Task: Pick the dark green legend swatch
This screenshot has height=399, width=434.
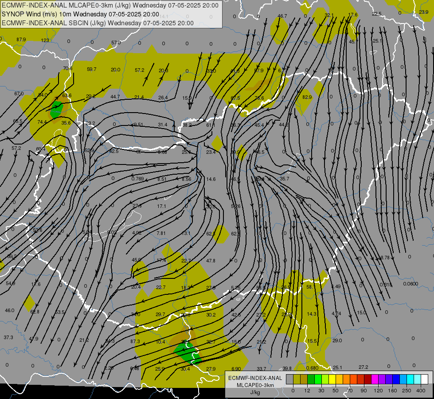Action: click(311, 379)
